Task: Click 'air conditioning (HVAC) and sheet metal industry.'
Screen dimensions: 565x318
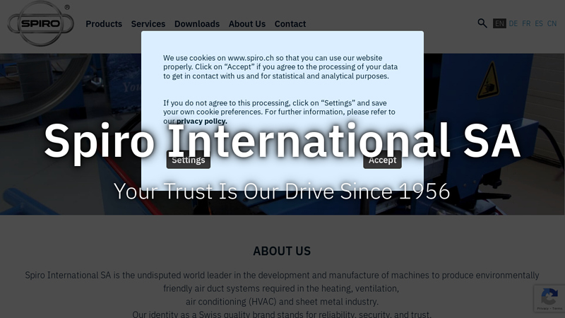Action: (282, 302)
